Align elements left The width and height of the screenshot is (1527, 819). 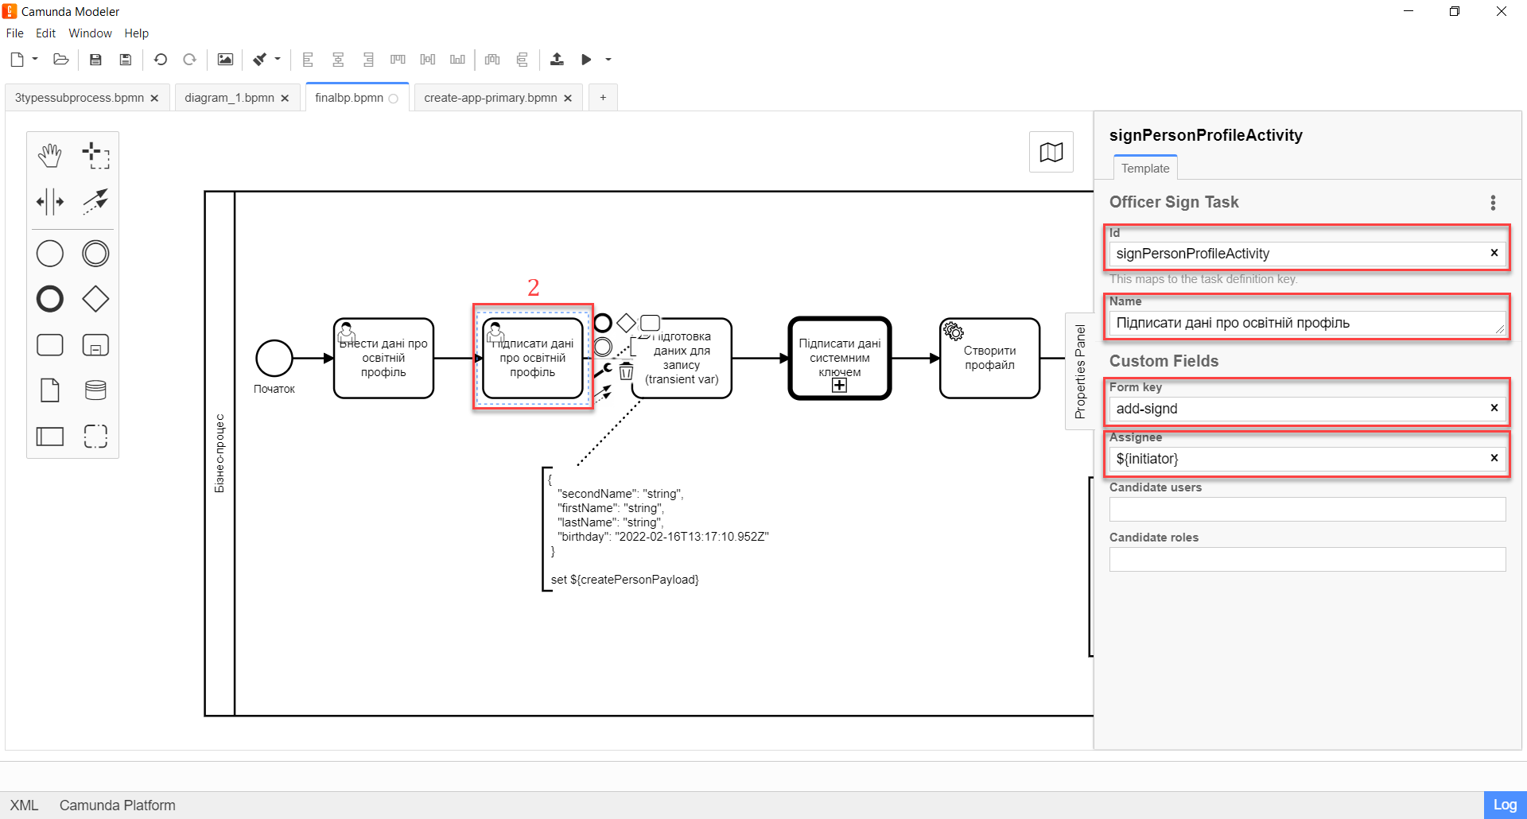308,60
